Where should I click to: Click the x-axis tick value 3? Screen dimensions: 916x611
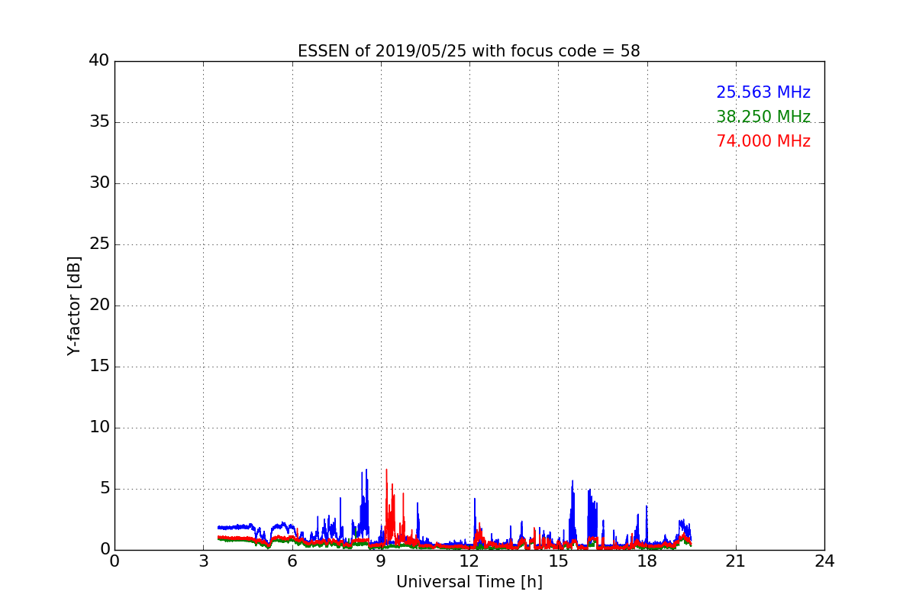pos(203,561)
